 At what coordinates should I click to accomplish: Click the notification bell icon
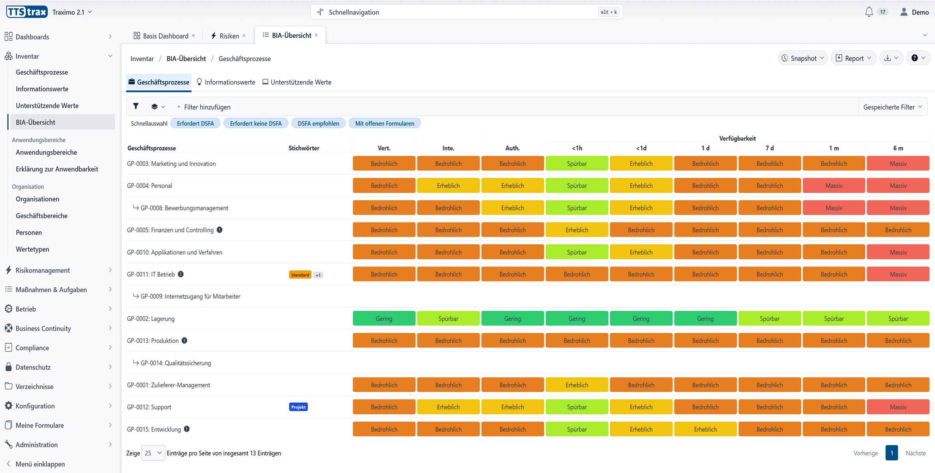[x=869, y=12]
